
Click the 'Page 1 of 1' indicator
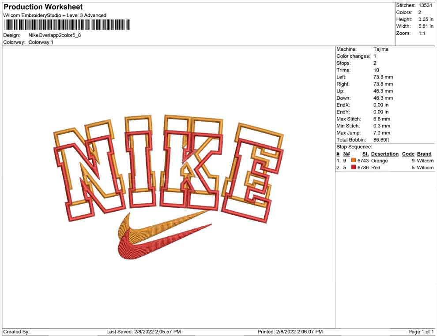click(x=421, y=332)
